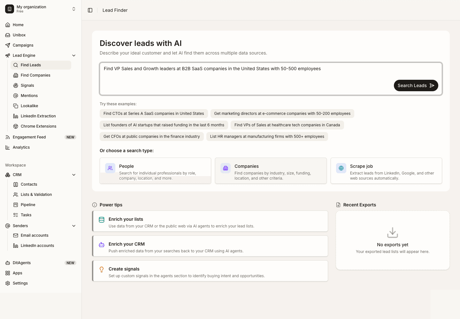Toggle the sidebar panel icon
460x319 pixels.
pyautogui.click(x=90, y=10)
